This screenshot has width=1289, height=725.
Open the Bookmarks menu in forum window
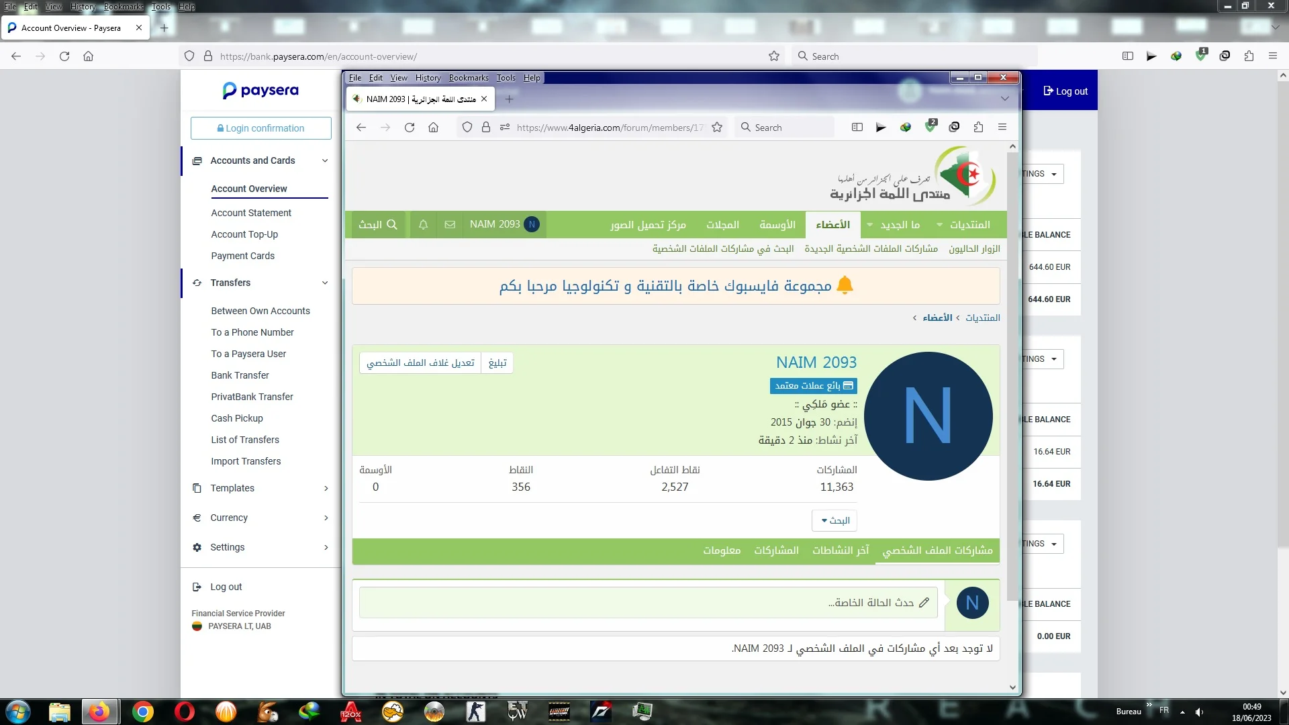pyautogui.click(x=468, y=78)
